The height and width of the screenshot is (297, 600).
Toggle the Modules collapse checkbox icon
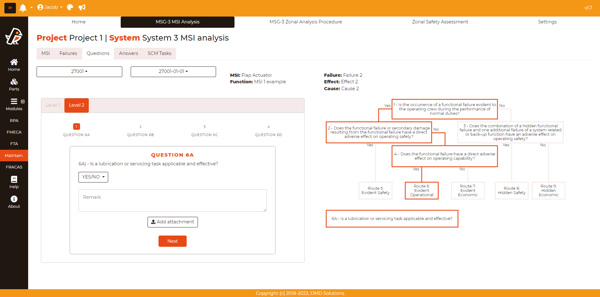pos(23,102)
